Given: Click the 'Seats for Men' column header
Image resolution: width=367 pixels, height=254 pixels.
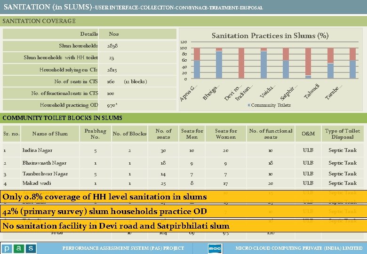Looking at the screenshot, I should pyautogui.click(x=192, y=134).
